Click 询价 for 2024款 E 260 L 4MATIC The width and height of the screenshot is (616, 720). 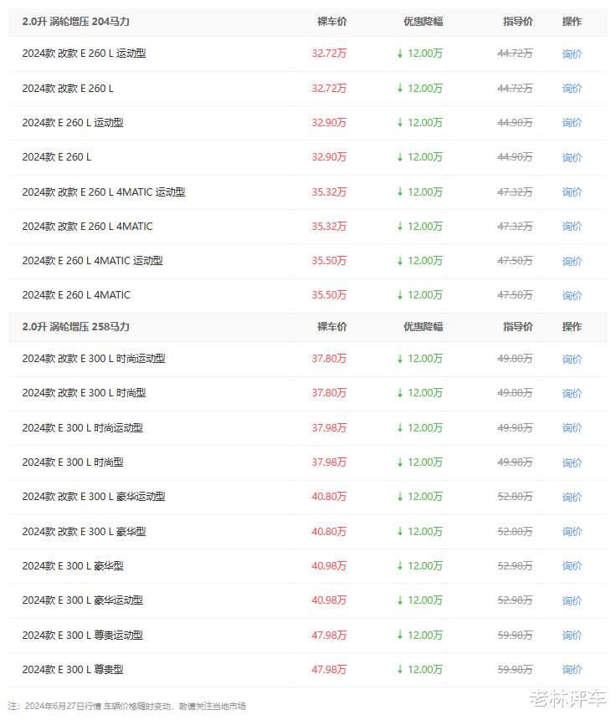tap(572, 295)
